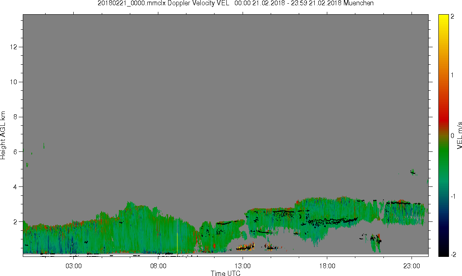
Task: Click the height label '8'
Action: point(15,117)
